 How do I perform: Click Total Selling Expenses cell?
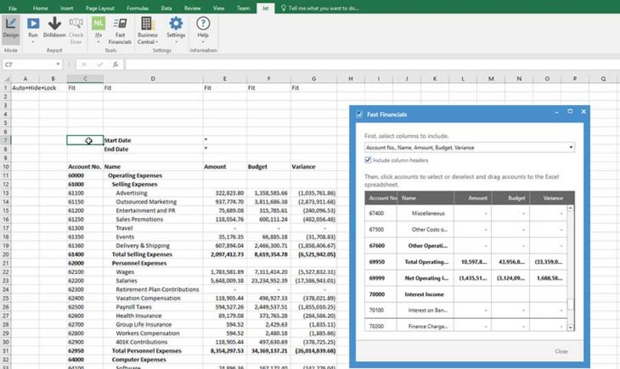point(153,254)
